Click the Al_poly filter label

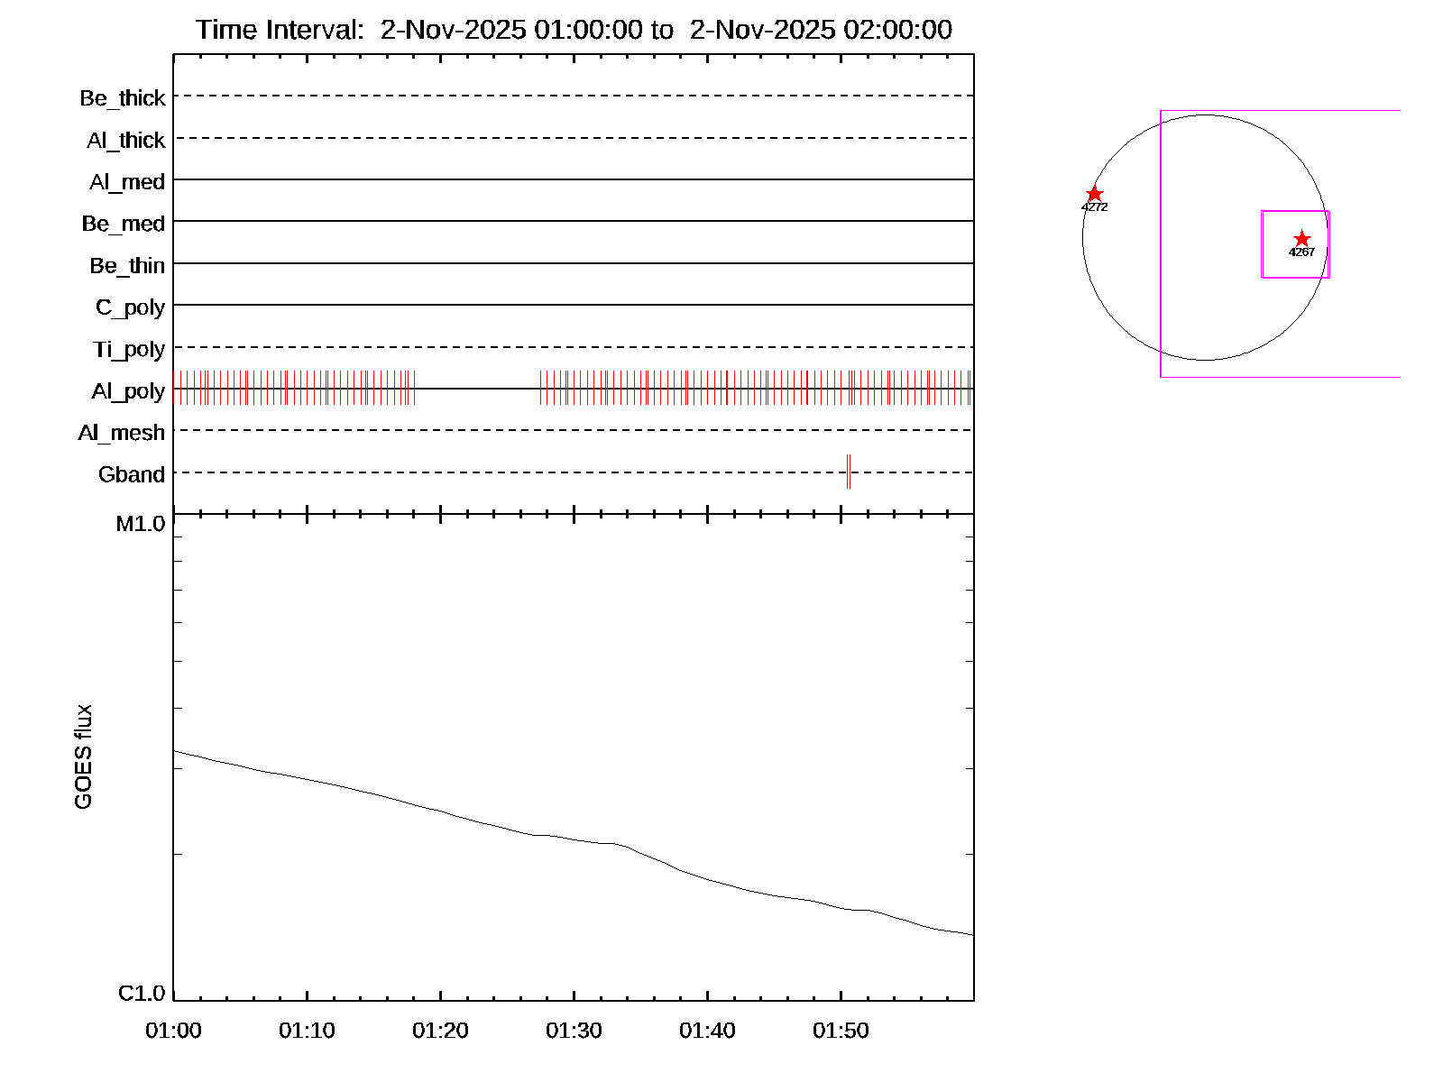click(128, 391)
